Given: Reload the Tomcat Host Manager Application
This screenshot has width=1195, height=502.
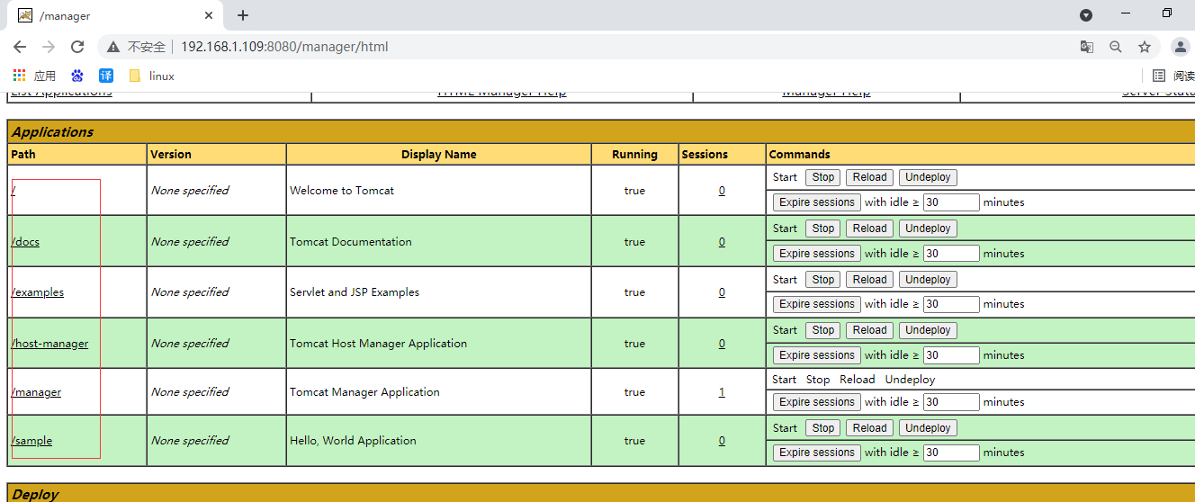Looking at the screenshot, I should click(x=869, y=330).
